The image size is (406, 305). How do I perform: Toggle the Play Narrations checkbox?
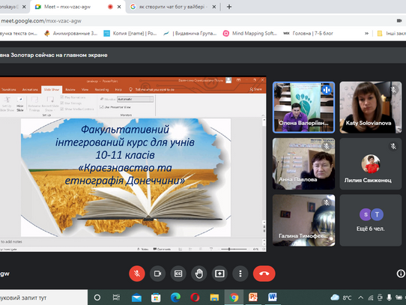click(62, 97)
